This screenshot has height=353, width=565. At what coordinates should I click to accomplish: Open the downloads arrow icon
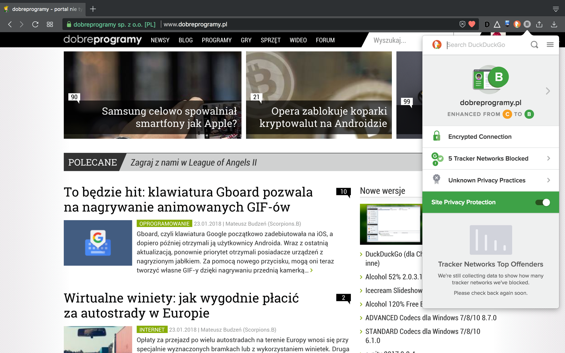point(554,24)
